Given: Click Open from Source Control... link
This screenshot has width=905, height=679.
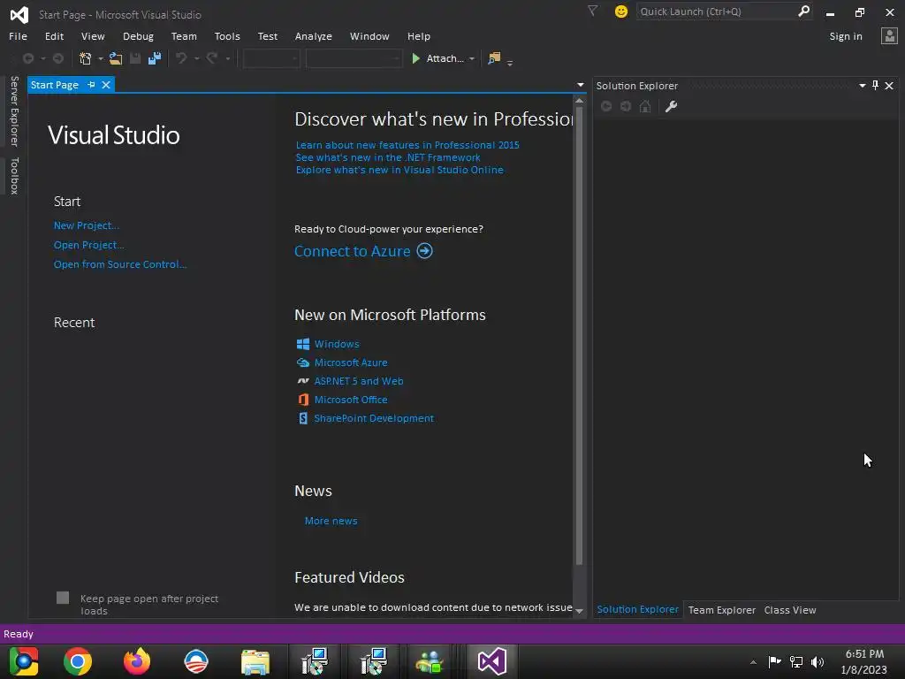Looking at the screenshot, I should click(120, 263).
